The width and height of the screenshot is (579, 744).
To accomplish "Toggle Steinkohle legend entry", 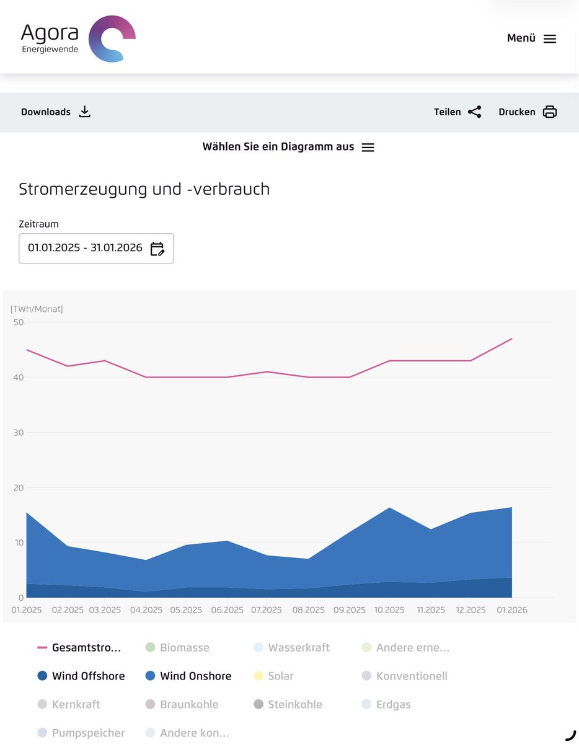I will tap(289, 704).
